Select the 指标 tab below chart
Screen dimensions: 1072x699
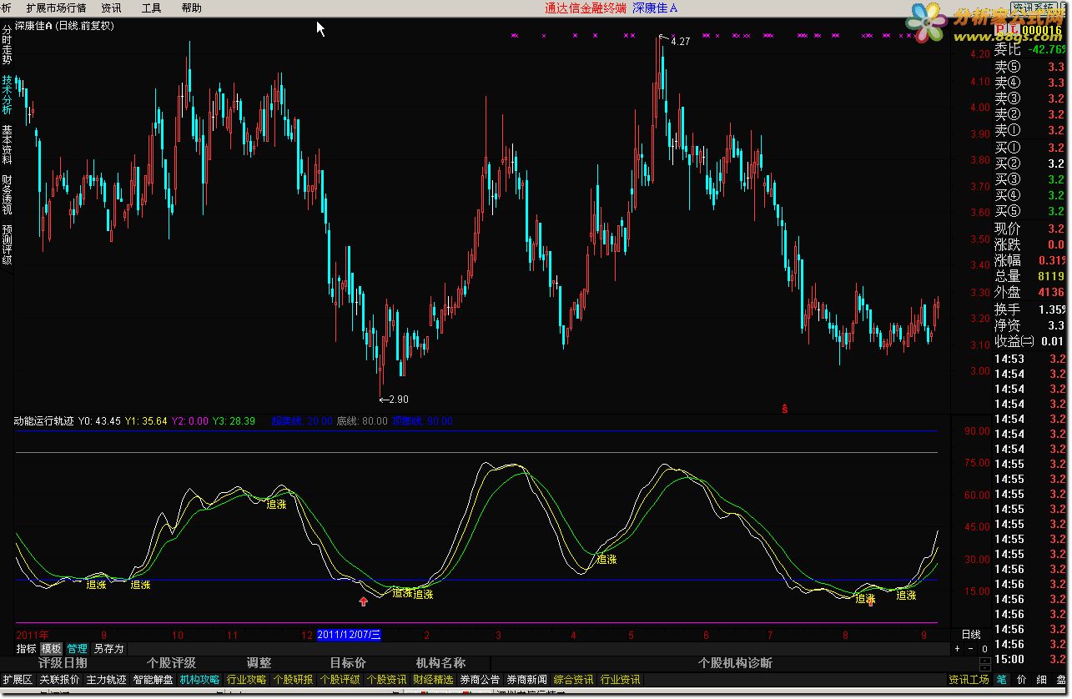pos(27,648)
